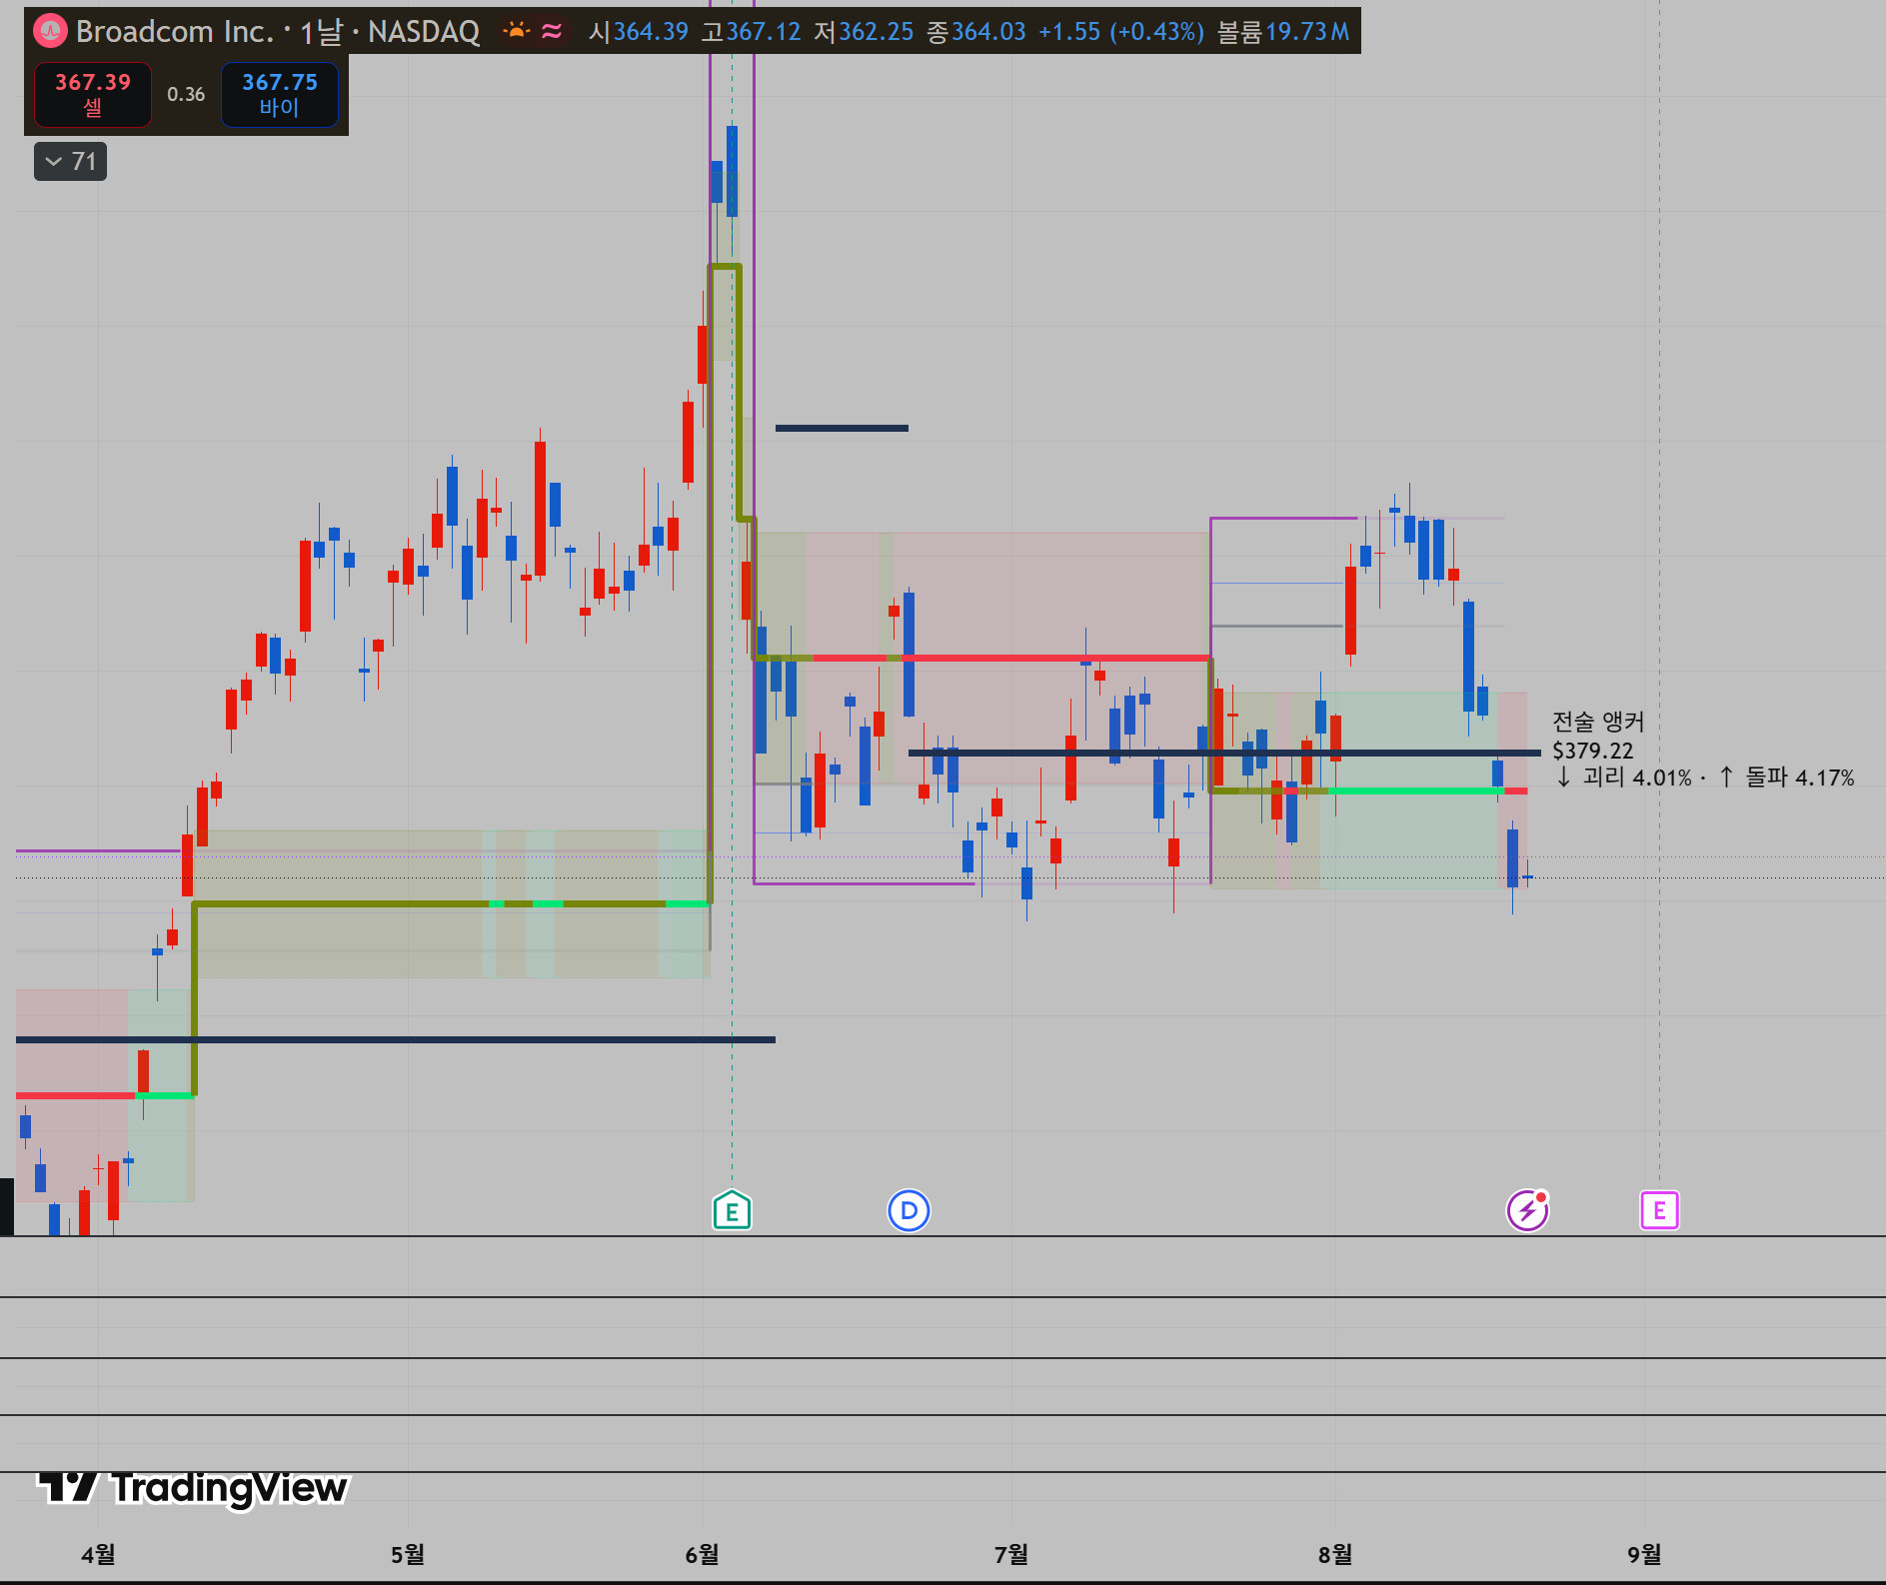Image resolution: width=1886 pixels, height=1585 pixels.
Task: Click the 5월 label on time axis
Action: point(407,1554)
